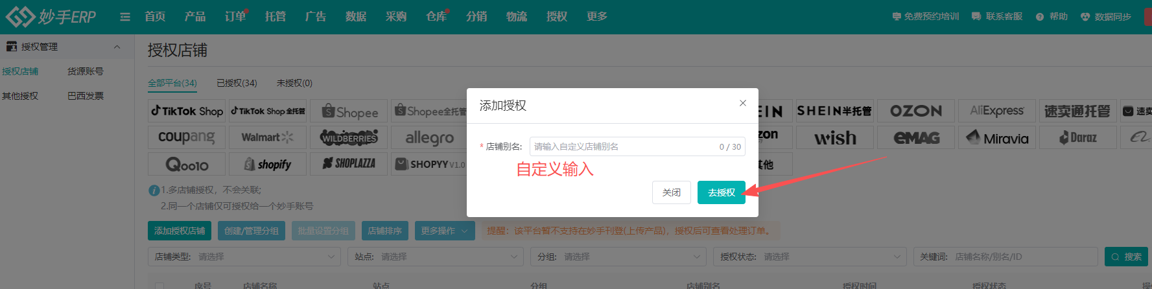Select the 速卖通托管 platform logo

click(1078, 111)
